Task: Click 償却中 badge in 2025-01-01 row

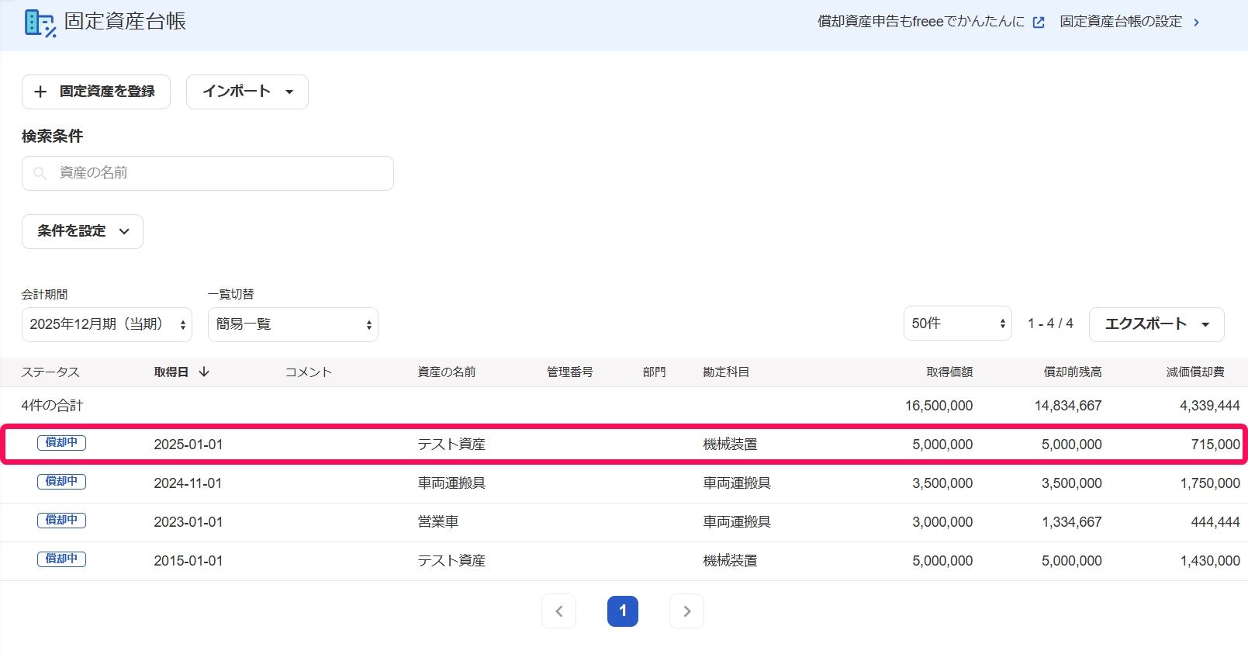Action: [x=62, y=443]
